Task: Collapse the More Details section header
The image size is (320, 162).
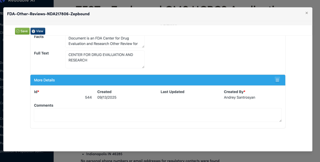Action: pyautogui.click(x=150, y=80)
